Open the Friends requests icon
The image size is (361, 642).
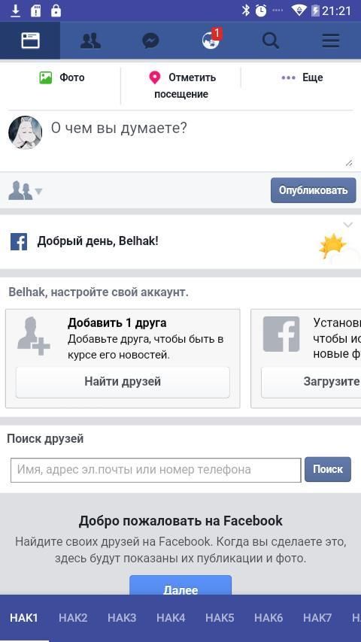click(x=90, y=41)
